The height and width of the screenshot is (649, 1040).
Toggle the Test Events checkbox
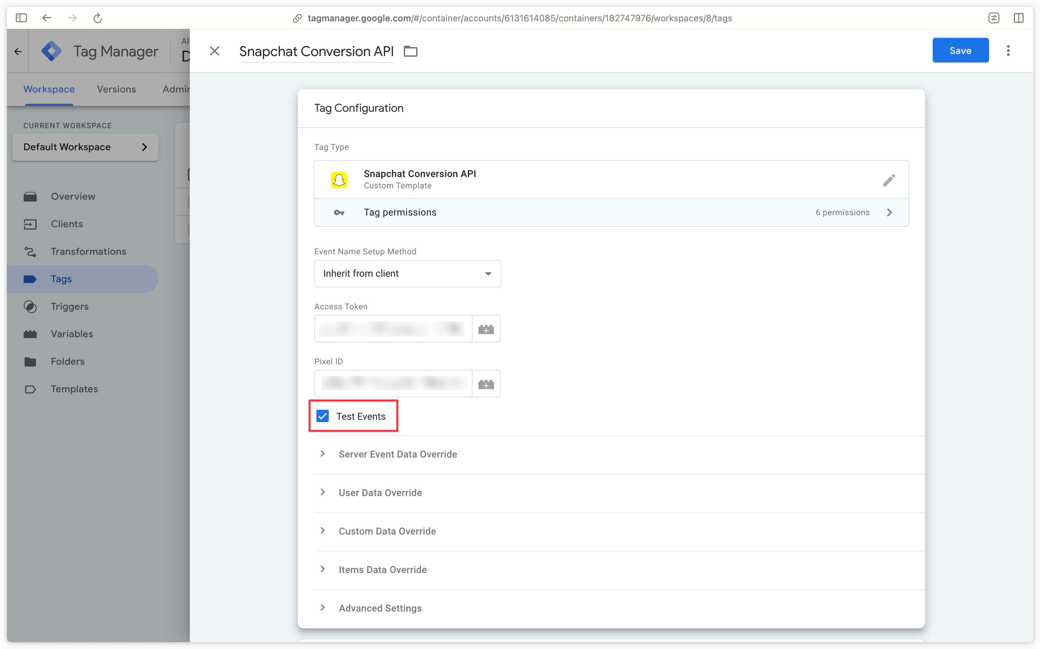click(x=323, y=416)
